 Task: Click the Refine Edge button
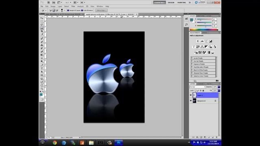coord(101,10)
